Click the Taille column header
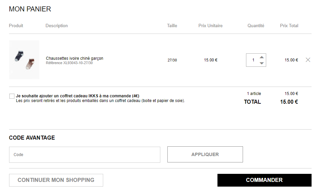The image size is (324, 196). click(172, 26)
